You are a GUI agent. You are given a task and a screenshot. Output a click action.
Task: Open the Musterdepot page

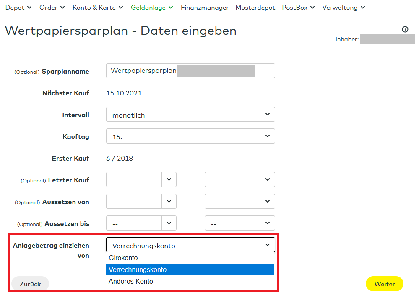255,7
